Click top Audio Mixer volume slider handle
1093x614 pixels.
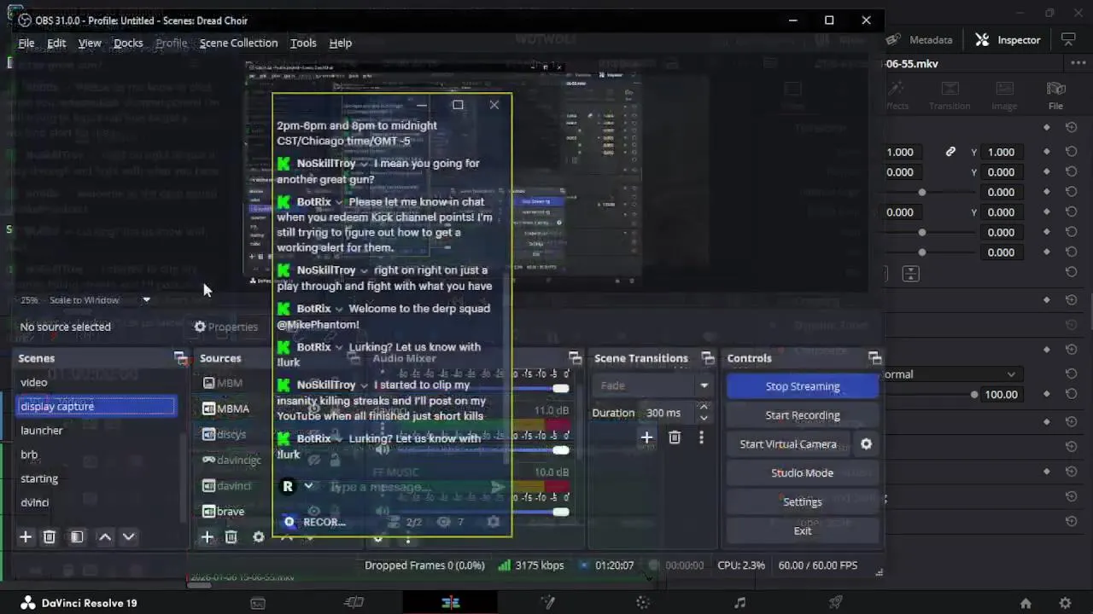tap(560, 389)
